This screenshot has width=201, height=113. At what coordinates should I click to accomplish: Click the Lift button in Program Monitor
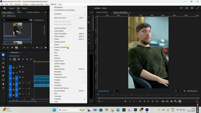pyautogui.click(x=163, y=101)
